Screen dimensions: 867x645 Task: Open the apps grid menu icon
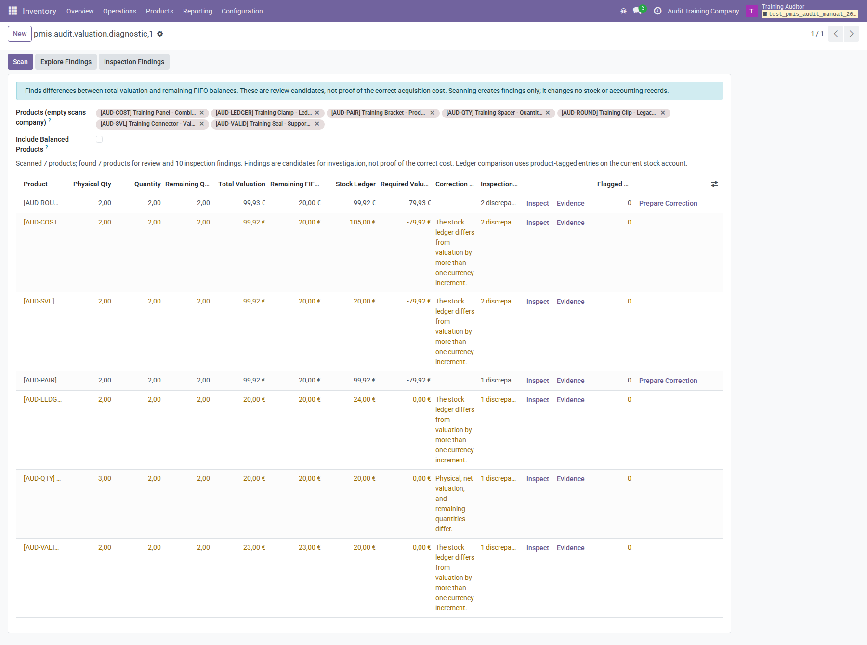(x=13, y=11)
